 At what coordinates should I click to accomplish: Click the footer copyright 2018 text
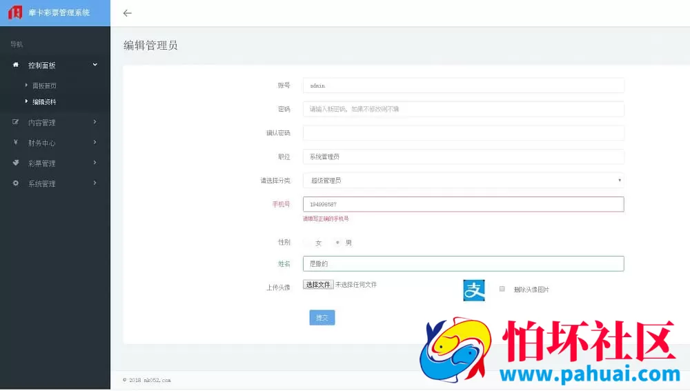pyautogui.click(x=147, y=380)
